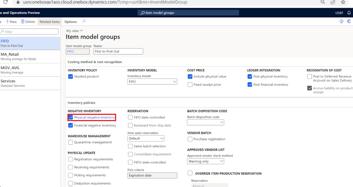Open the notifications bell icon
Image resolution: width=353 pixels, height=187 pixels.
click(x=349, y=13)
